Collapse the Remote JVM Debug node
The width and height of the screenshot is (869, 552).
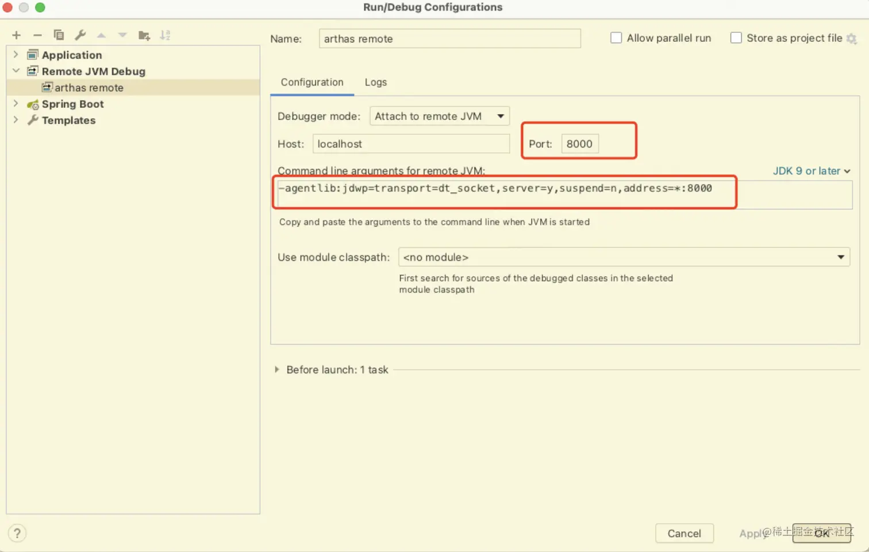pos(16,71)
